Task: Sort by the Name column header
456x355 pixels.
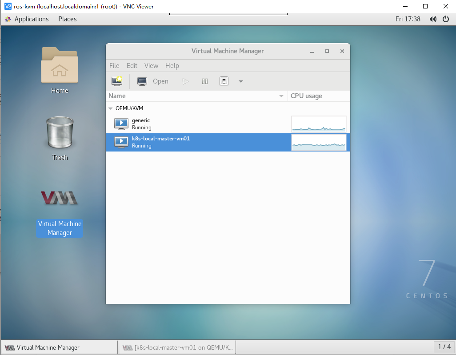Action: click(196, 96)
